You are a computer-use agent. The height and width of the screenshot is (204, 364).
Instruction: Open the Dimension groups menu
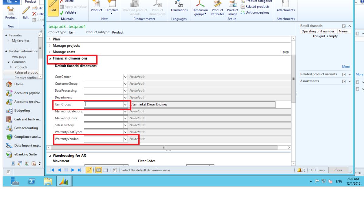pos(200,8)
